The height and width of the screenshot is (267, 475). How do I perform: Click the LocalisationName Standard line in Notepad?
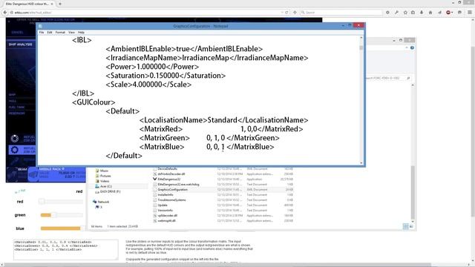(x=223, y=120)
